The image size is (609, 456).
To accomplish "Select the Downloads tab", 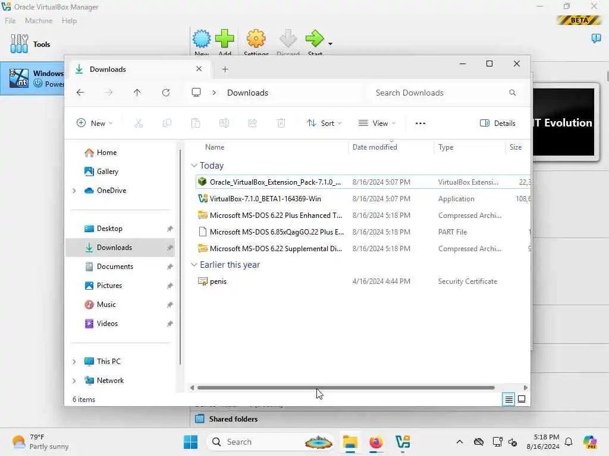I will tap(140, 69).
